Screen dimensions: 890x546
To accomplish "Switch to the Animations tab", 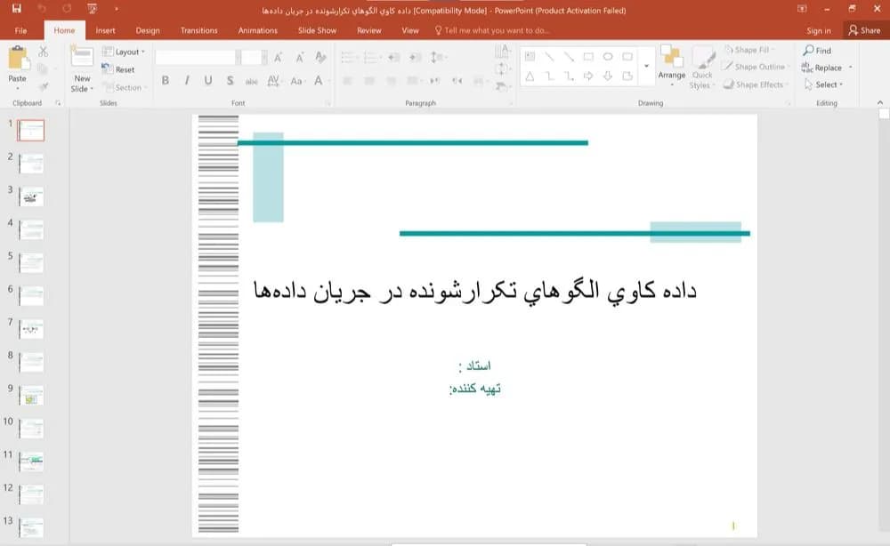I will tap(258, 30).
